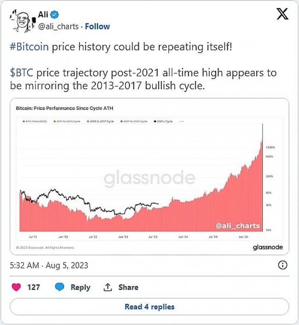Click the X logo icon
The image size is (299, 325).
click(x=282, y=14)
